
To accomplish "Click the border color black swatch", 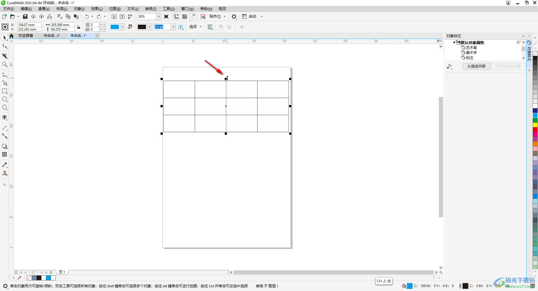I will click(x=142, y=27).
